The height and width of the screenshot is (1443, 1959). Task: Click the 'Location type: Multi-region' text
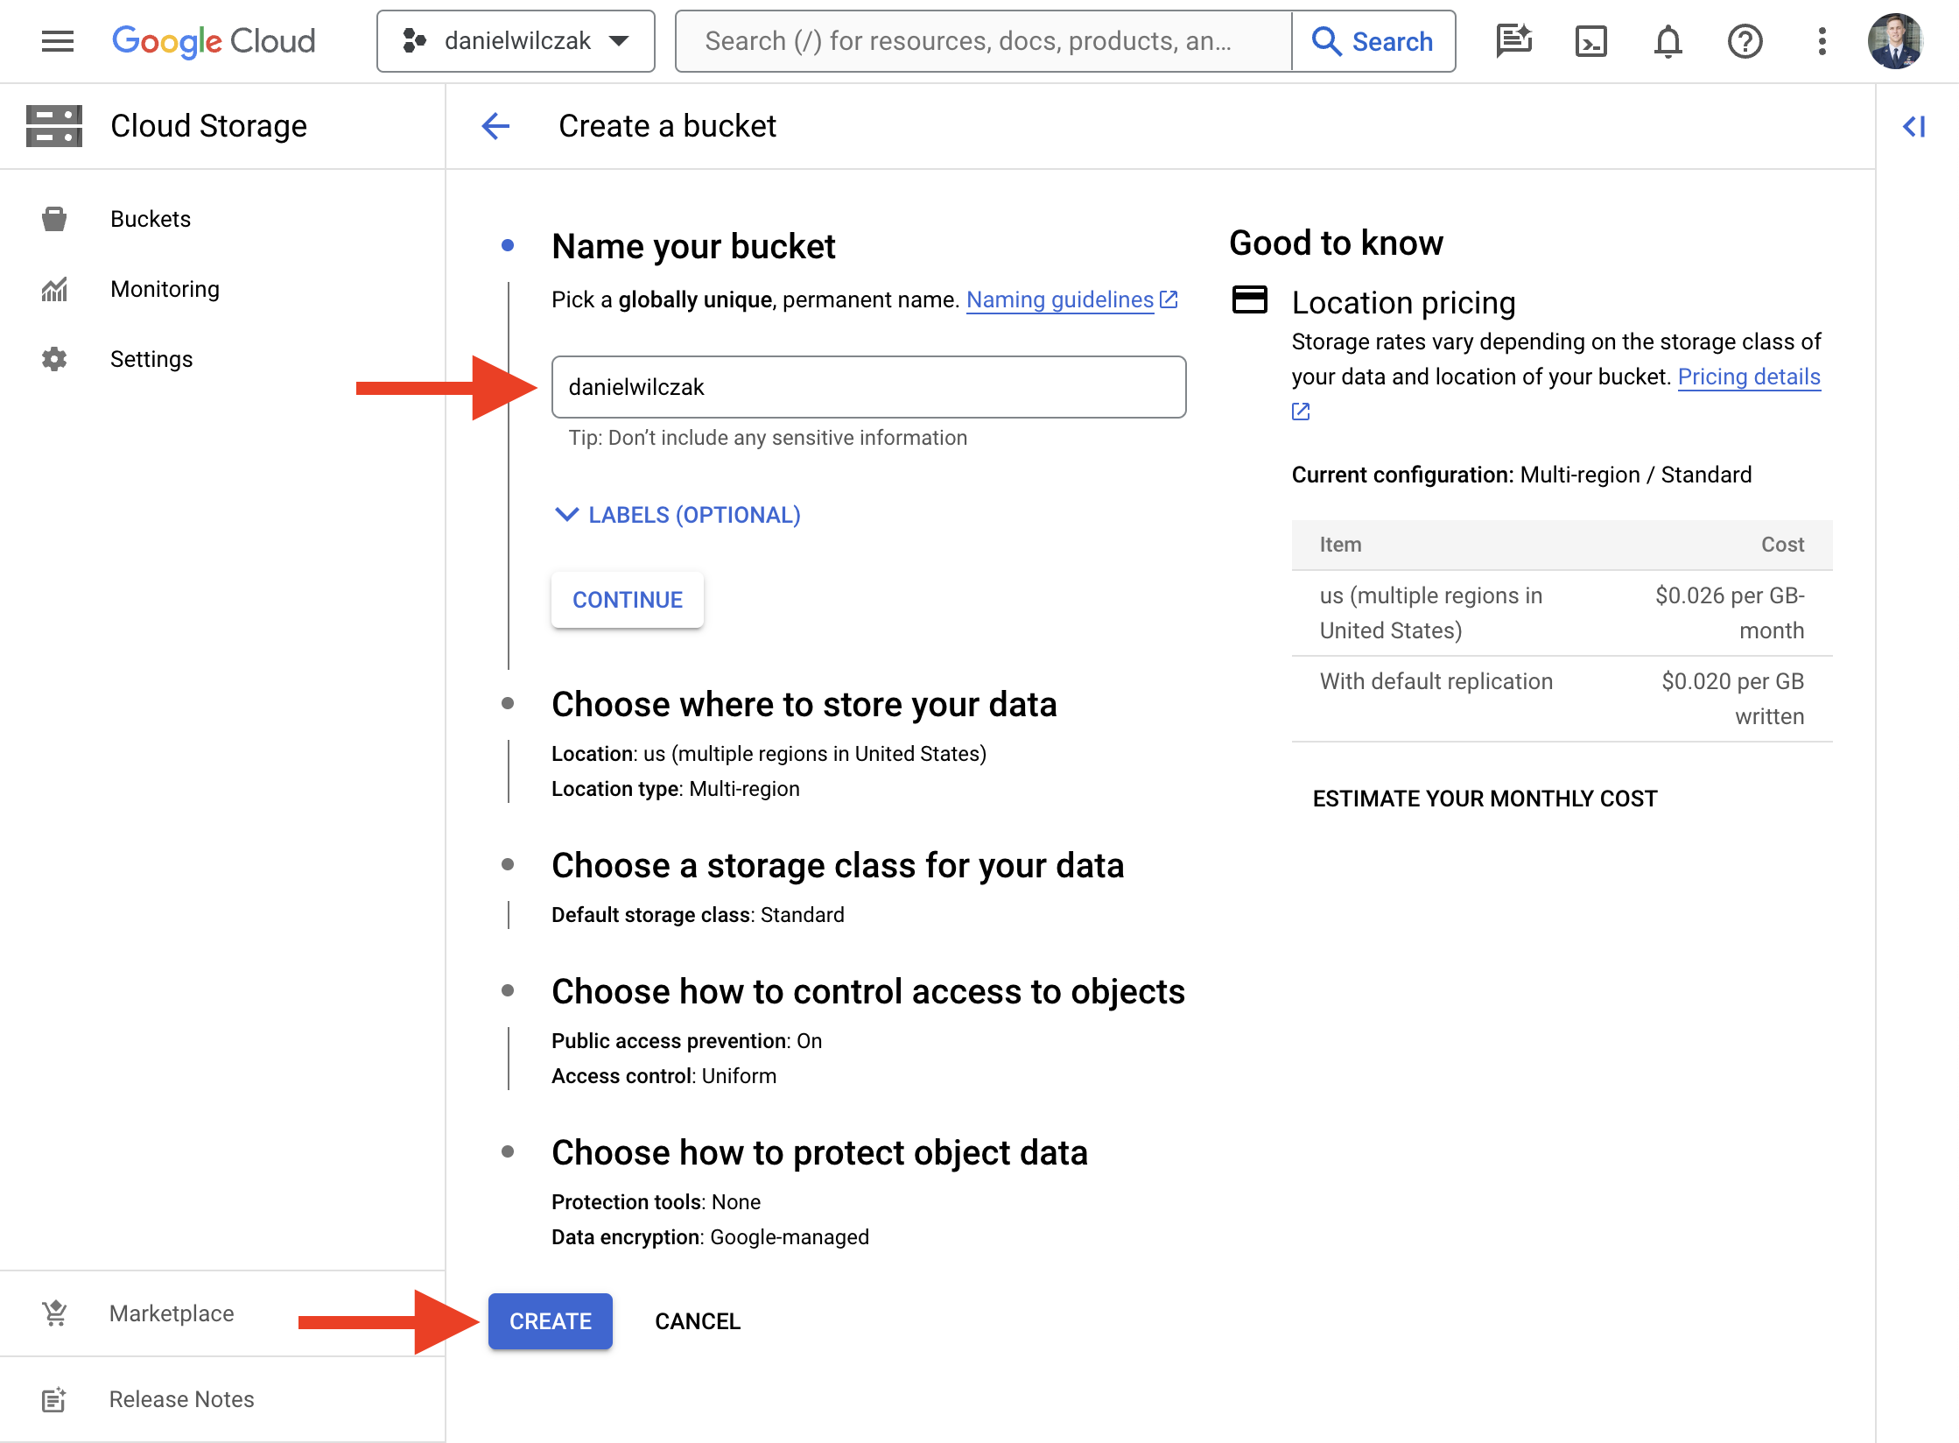(x=676, y=789)
